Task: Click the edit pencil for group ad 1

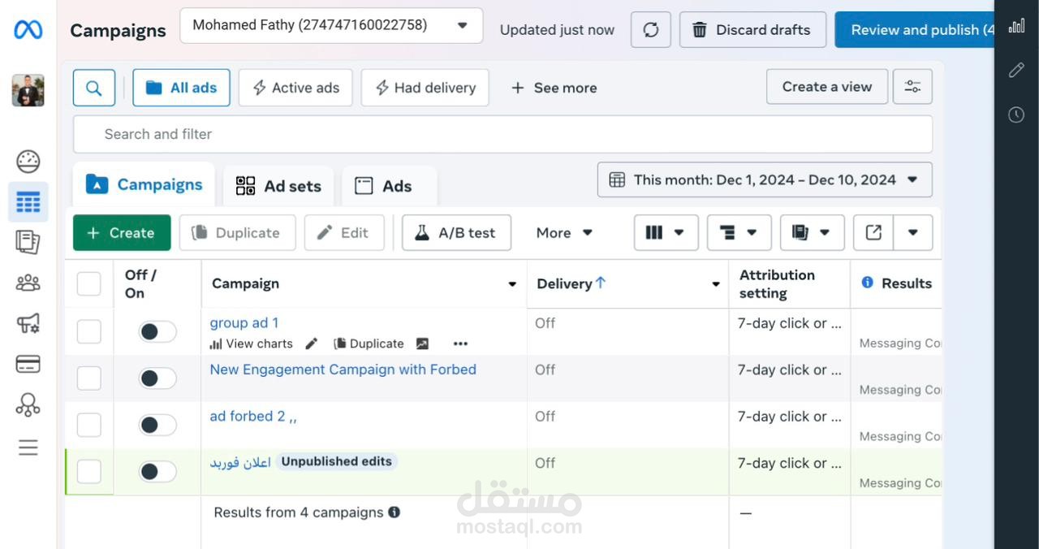Action: pos(311,344)
